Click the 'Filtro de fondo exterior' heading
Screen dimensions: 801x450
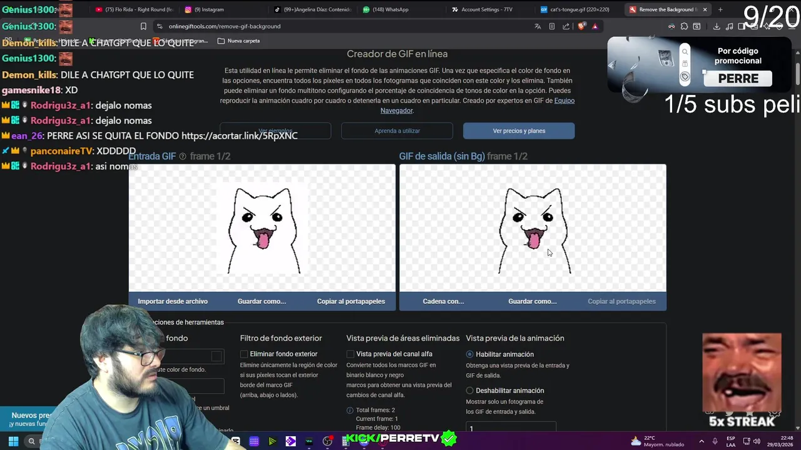pos(281,338)
